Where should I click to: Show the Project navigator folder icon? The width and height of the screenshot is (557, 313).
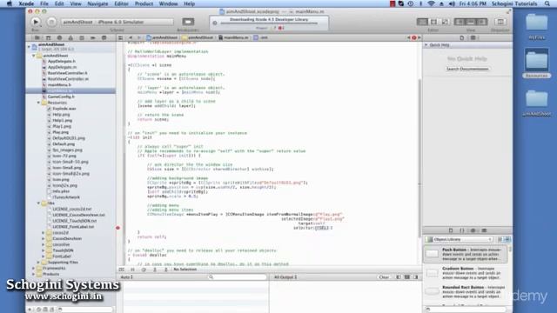[37, 37]
